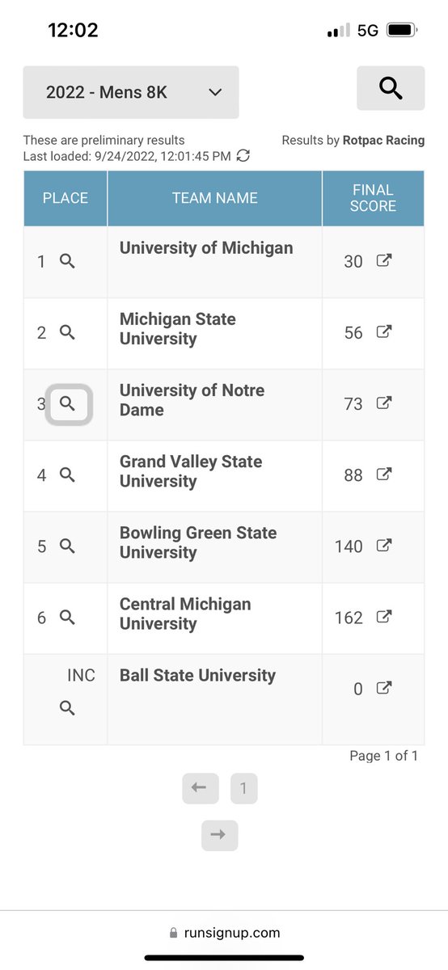The height and width of the screenshot is (970, 448).
Task: Open score breakdown link for score 88
Action: click(x=385, y=474)
